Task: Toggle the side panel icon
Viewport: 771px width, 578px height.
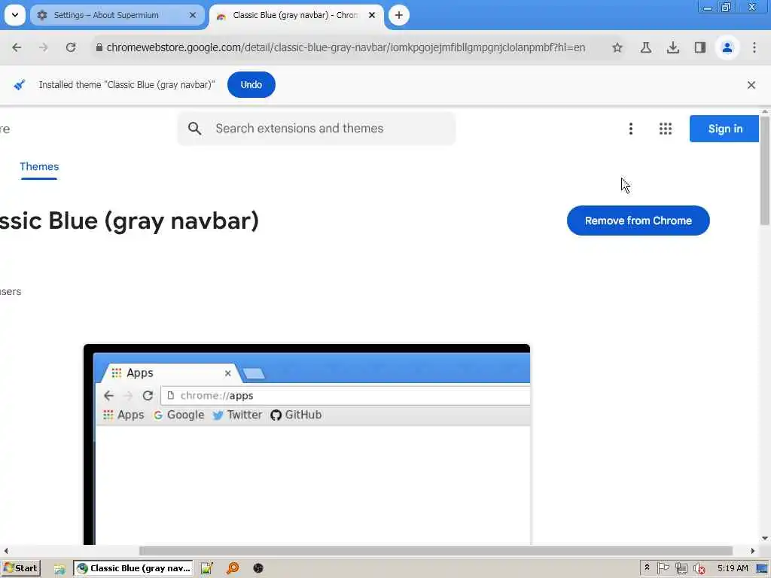Action: tap(699, 47)
